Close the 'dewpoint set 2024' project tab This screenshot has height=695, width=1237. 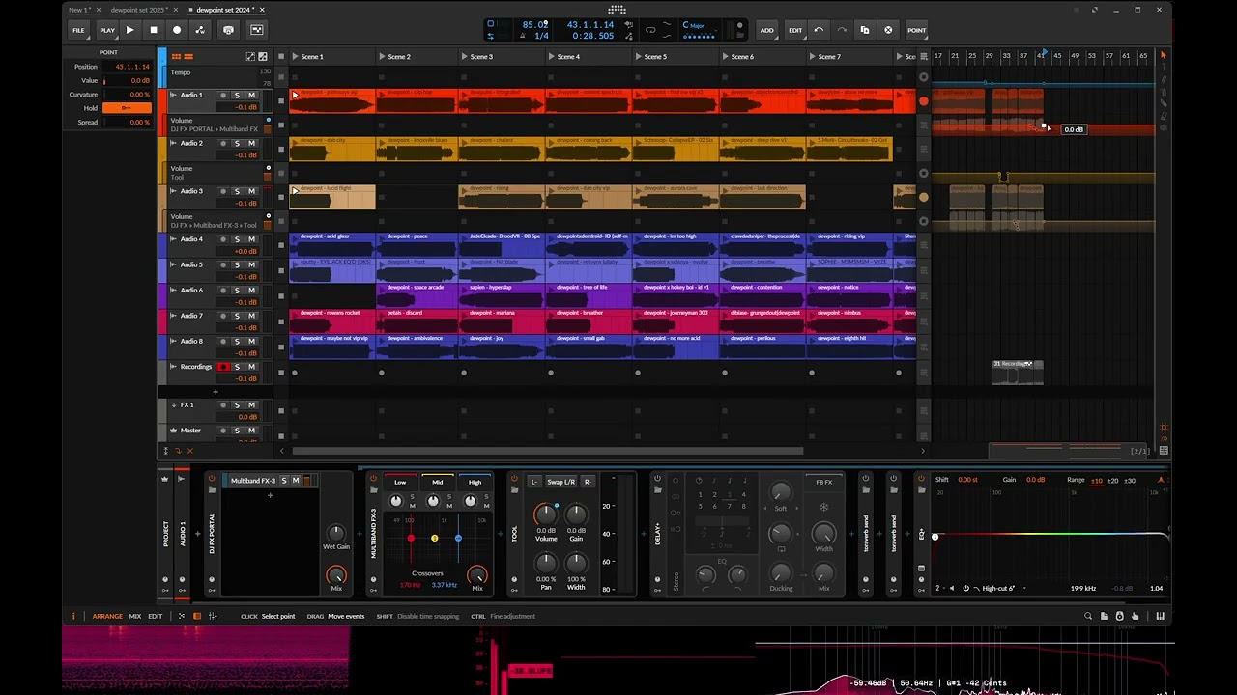(x=262, y=10)
